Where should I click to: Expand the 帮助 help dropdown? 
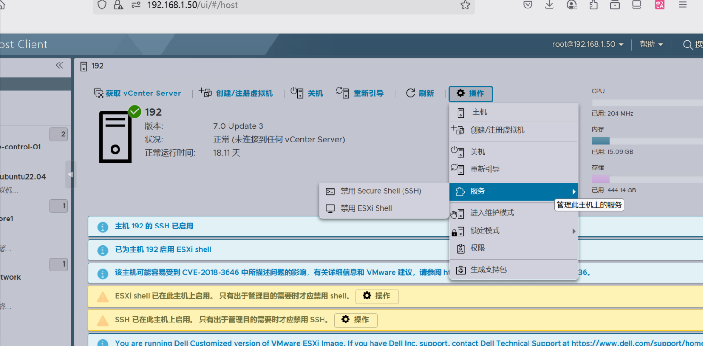pos(651,44)
